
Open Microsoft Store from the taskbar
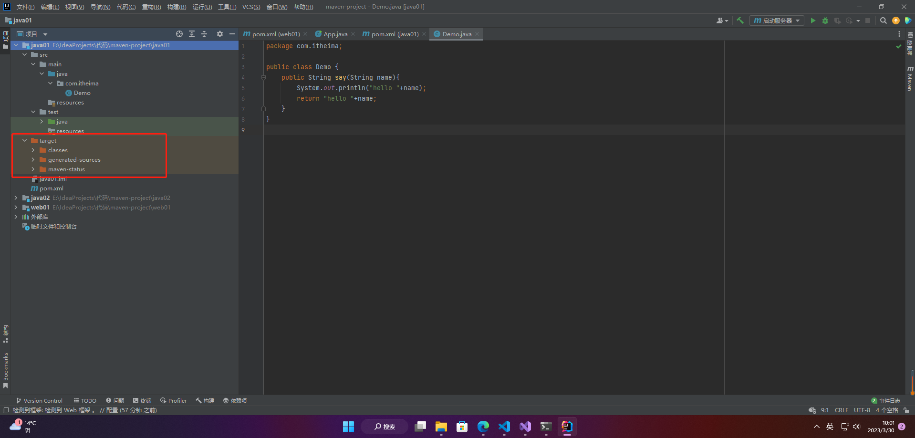coord(462,427)
